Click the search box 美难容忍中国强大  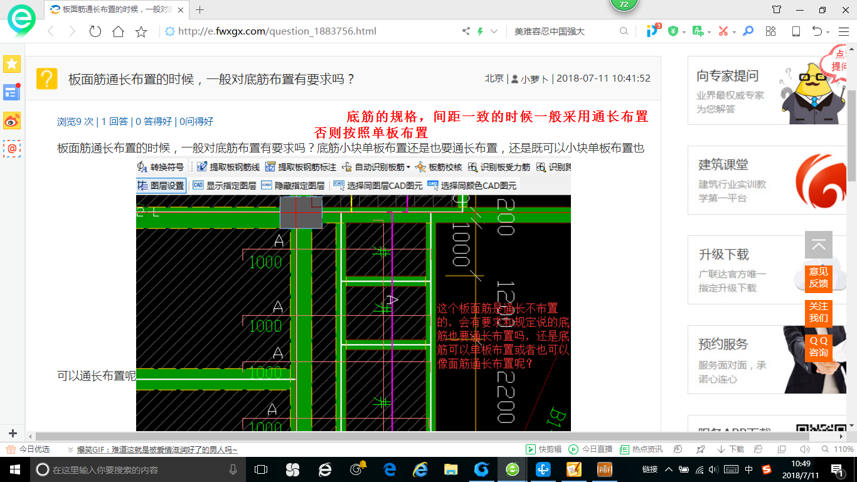point(565,31)
